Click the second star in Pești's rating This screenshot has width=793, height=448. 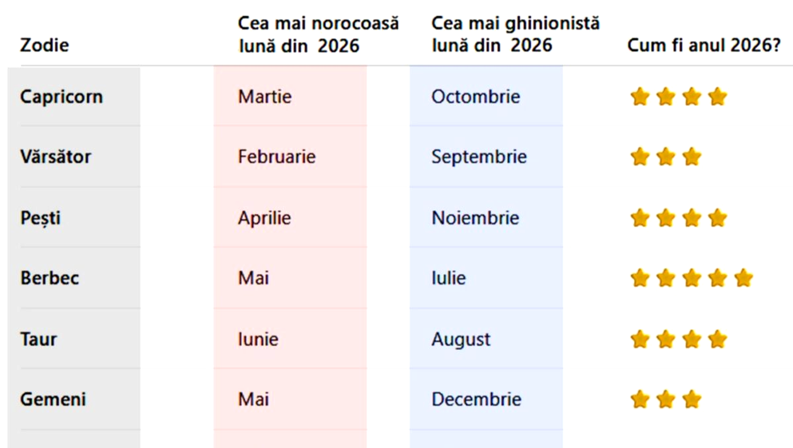665,218
